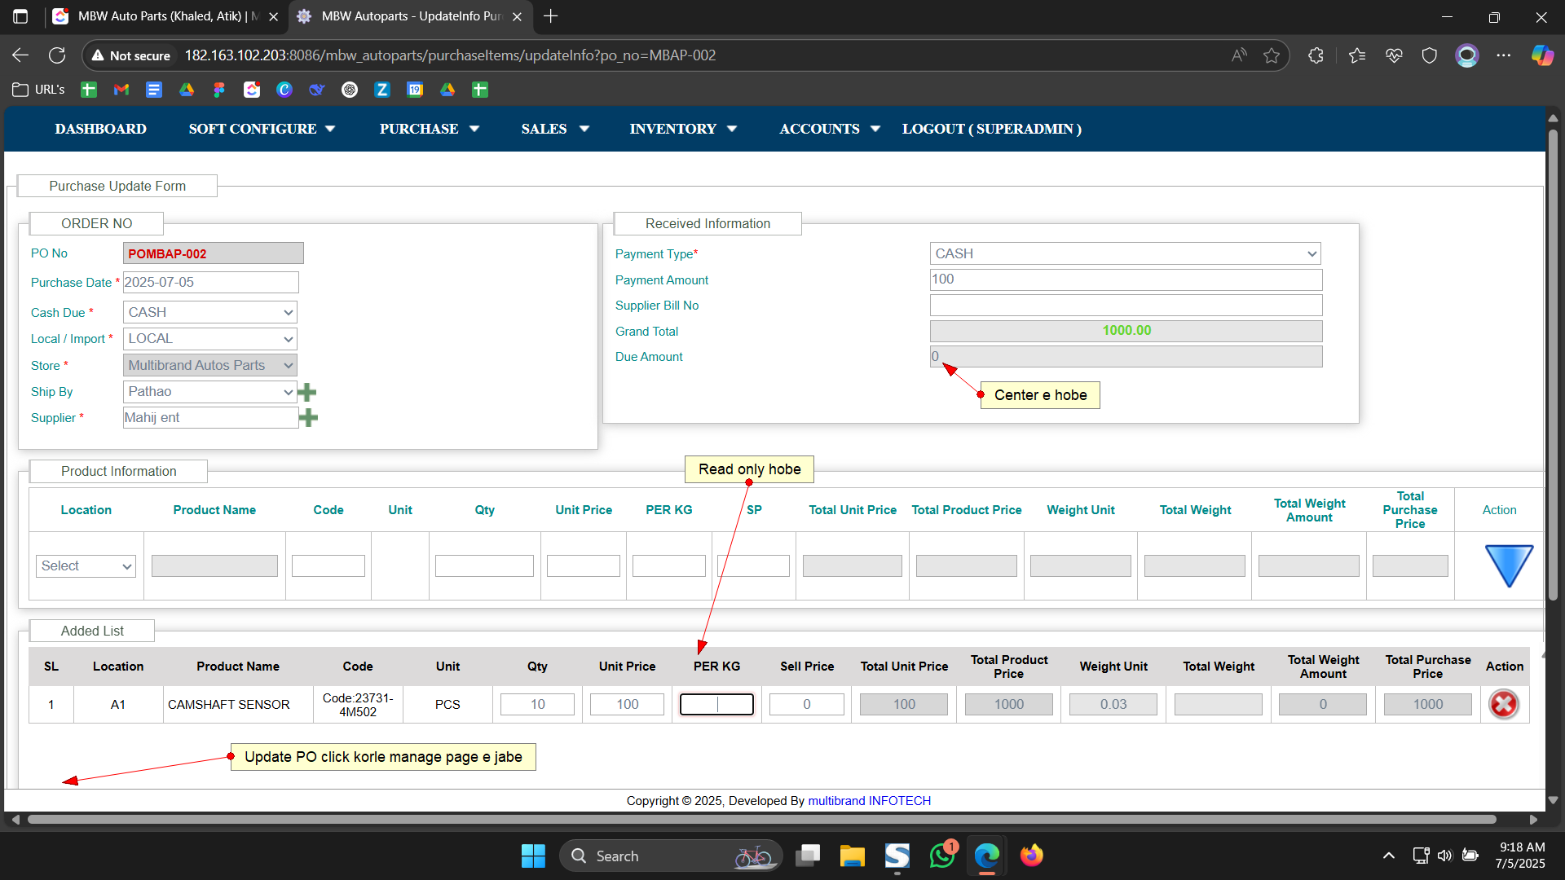Open multibrand INFOTECH footer link
The height and width of the screenshot is (880, 1565).
coord(869,801)
